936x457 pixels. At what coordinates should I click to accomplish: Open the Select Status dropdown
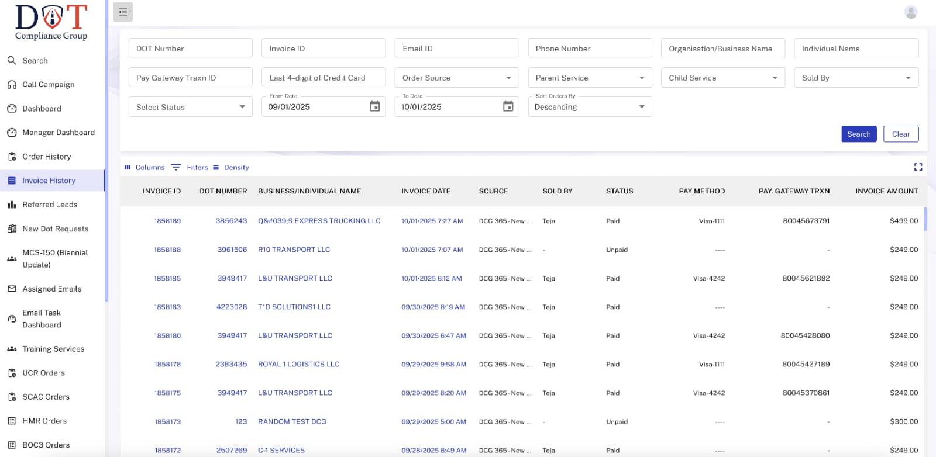click(x=190, y=107)
